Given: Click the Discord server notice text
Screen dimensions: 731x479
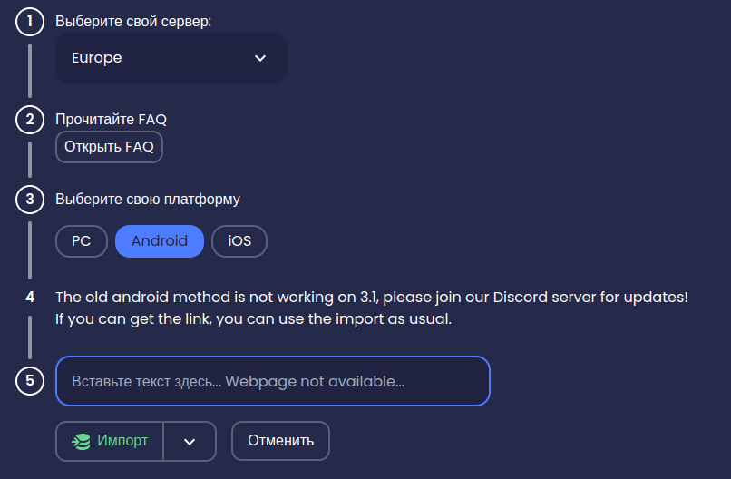Looking at the screenshot, I should tap(372, 308).
